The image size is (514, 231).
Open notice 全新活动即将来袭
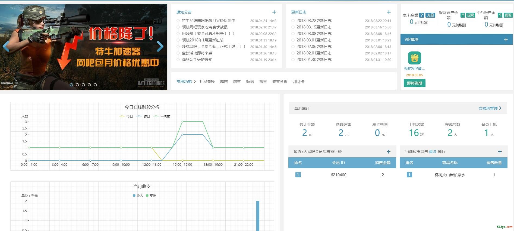point(197,53)
